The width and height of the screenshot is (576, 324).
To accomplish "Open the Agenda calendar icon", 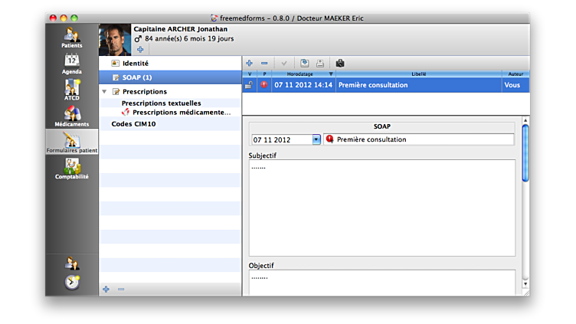I will coord(72,64).
